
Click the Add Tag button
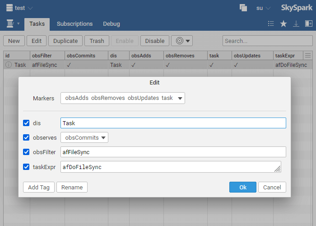click(39, 187)
